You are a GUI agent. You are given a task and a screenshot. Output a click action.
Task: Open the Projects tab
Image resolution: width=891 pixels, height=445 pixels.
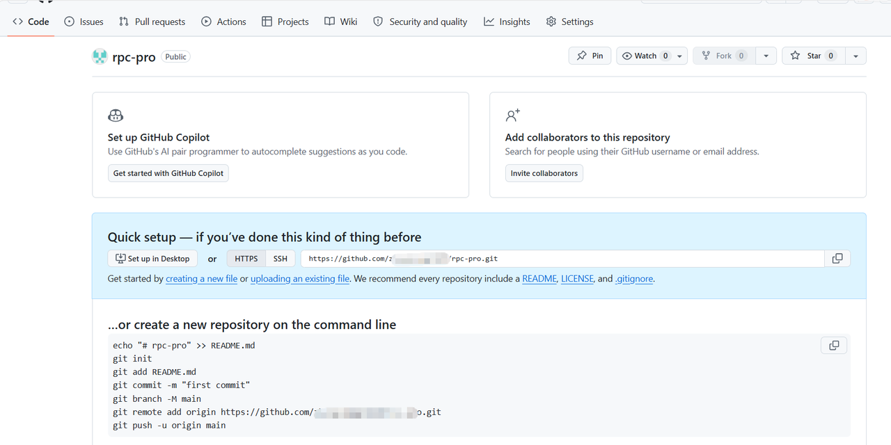285,21
